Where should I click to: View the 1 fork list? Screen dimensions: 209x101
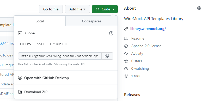coord(136,76)
